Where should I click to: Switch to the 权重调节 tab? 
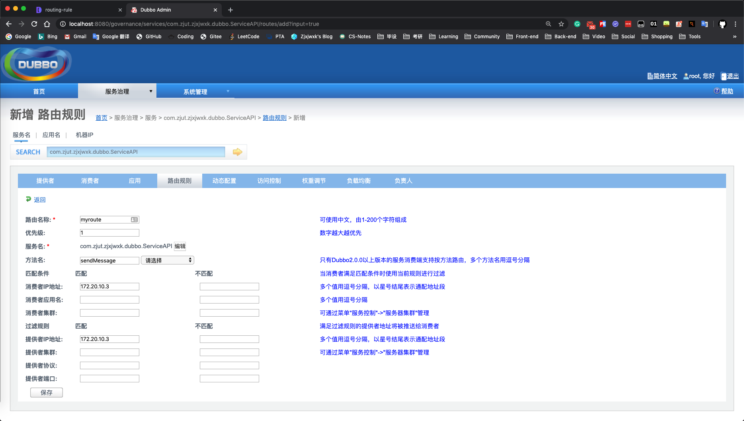pyautogui.click(x=314, y=180)
